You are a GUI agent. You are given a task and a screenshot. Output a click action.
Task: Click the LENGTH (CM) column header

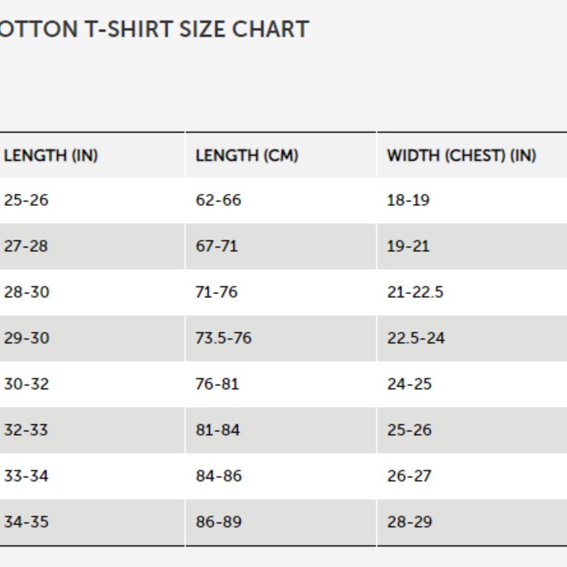(281, 155)
